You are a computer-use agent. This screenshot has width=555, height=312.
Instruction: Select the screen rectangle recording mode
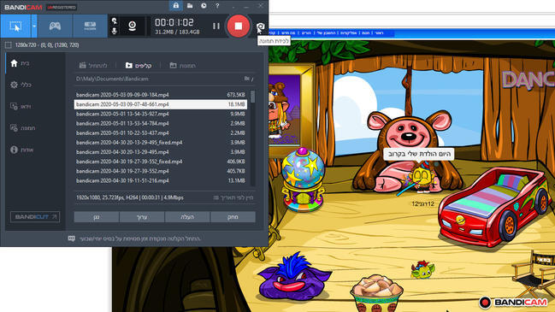point(15,26)
